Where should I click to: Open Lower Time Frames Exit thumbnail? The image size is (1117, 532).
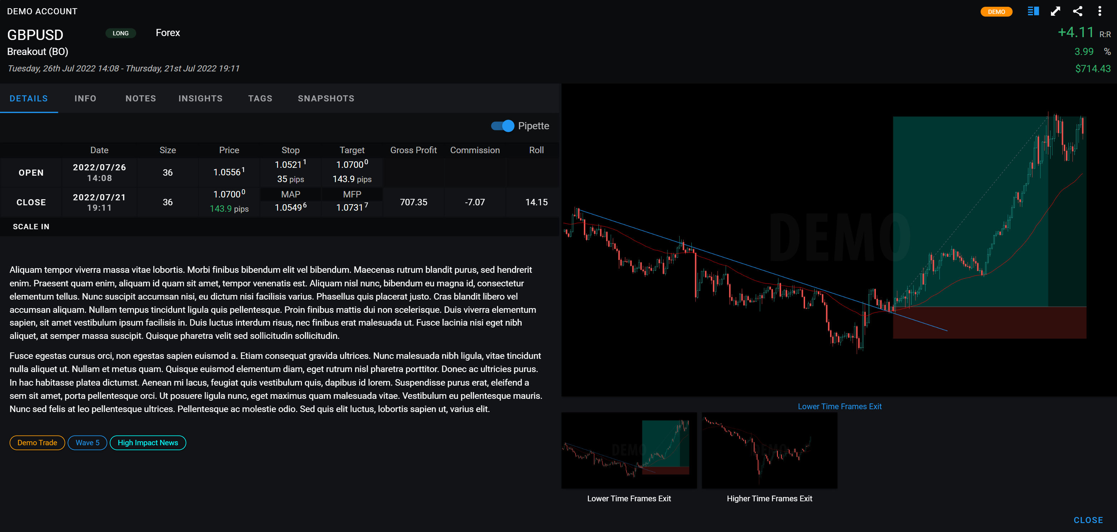pos(629,451)
